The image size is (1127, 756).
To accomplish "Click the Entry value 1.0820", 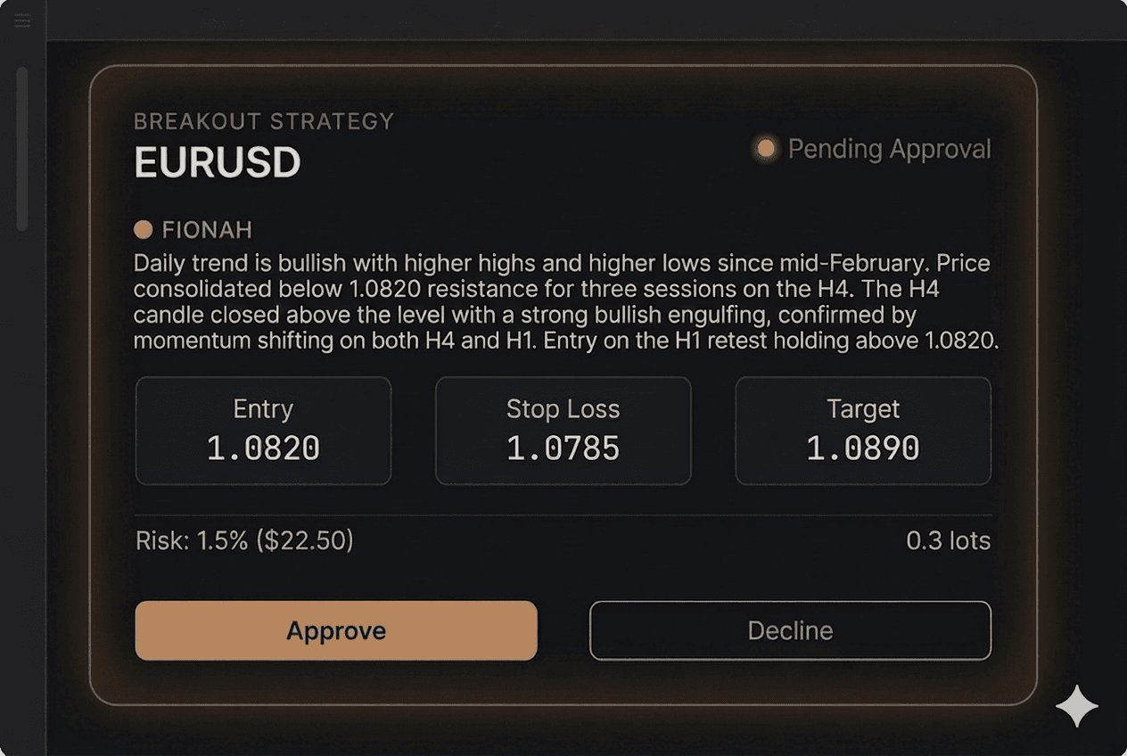I will 263,448.
